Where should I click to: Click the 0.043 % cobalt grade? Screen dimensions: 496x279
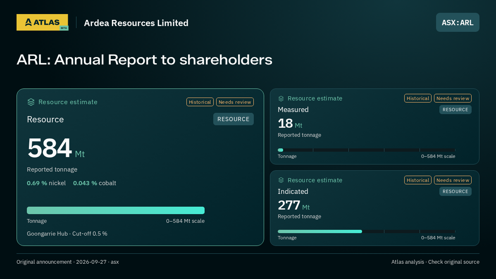pyautogui.click(x=95, y=183)
